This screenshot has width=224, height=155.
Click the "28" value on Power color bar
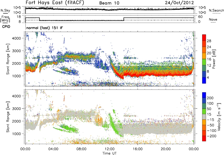[x=209, y=41]
